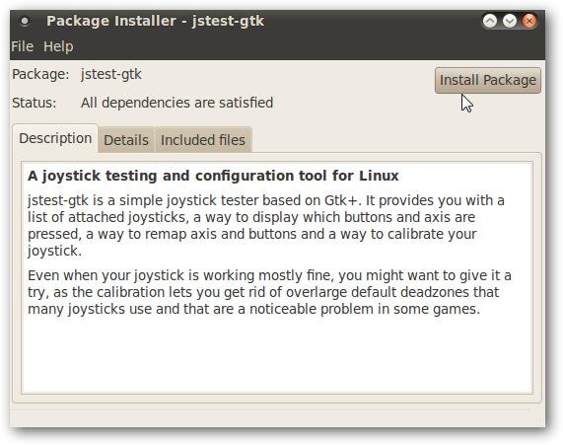Click the down-arrow window button

pyautogui.click(x=510, y=21)
